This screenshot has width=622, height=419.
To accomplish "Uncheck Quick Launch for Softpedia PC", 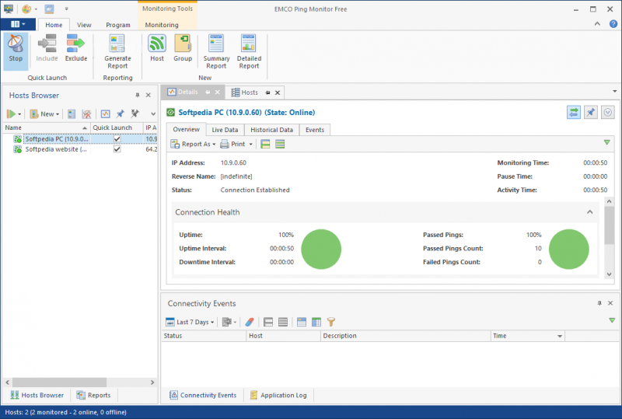I will click(117, 139).
